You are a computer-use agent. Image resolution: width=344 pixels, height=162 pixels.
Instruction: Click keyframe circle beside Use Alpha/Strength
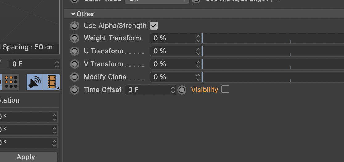click(75, 26)
